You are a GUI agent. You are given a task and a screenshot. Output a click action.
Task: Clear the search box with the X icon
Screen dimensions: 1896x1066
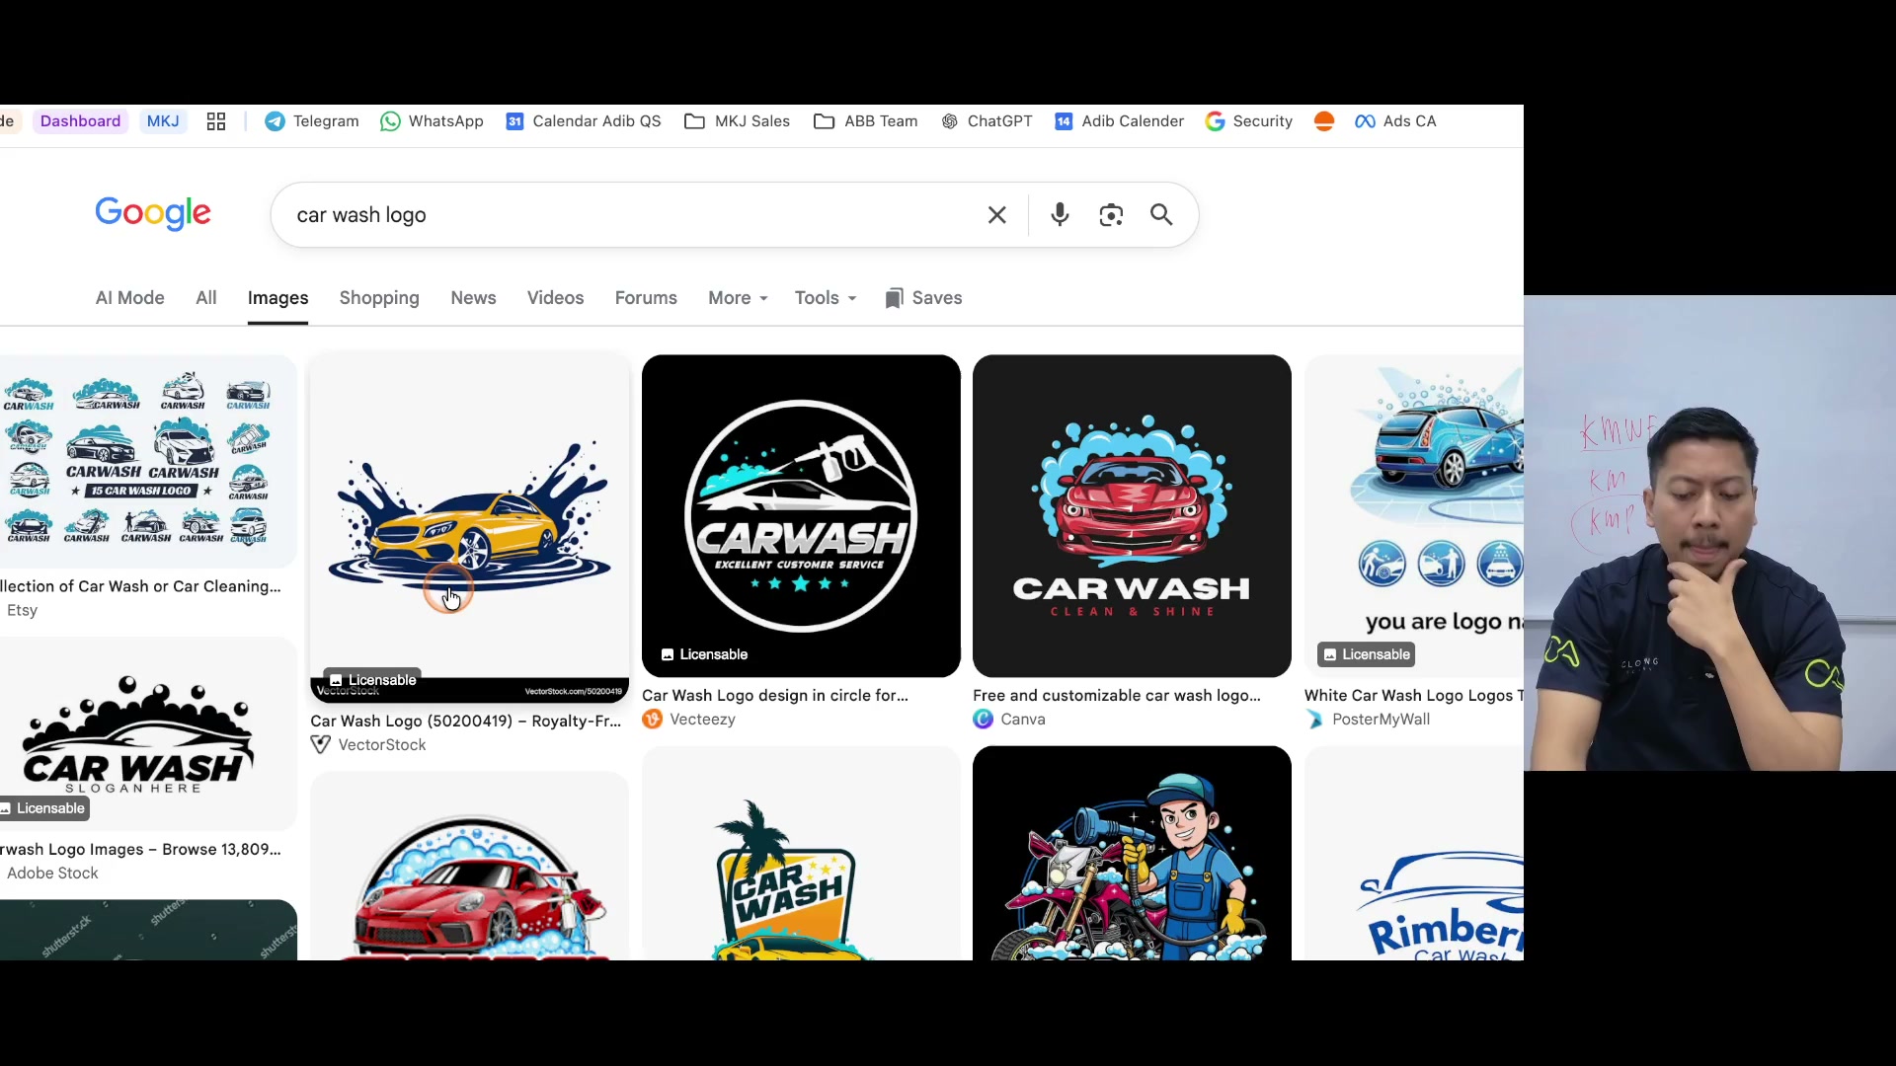pos(996,215)
